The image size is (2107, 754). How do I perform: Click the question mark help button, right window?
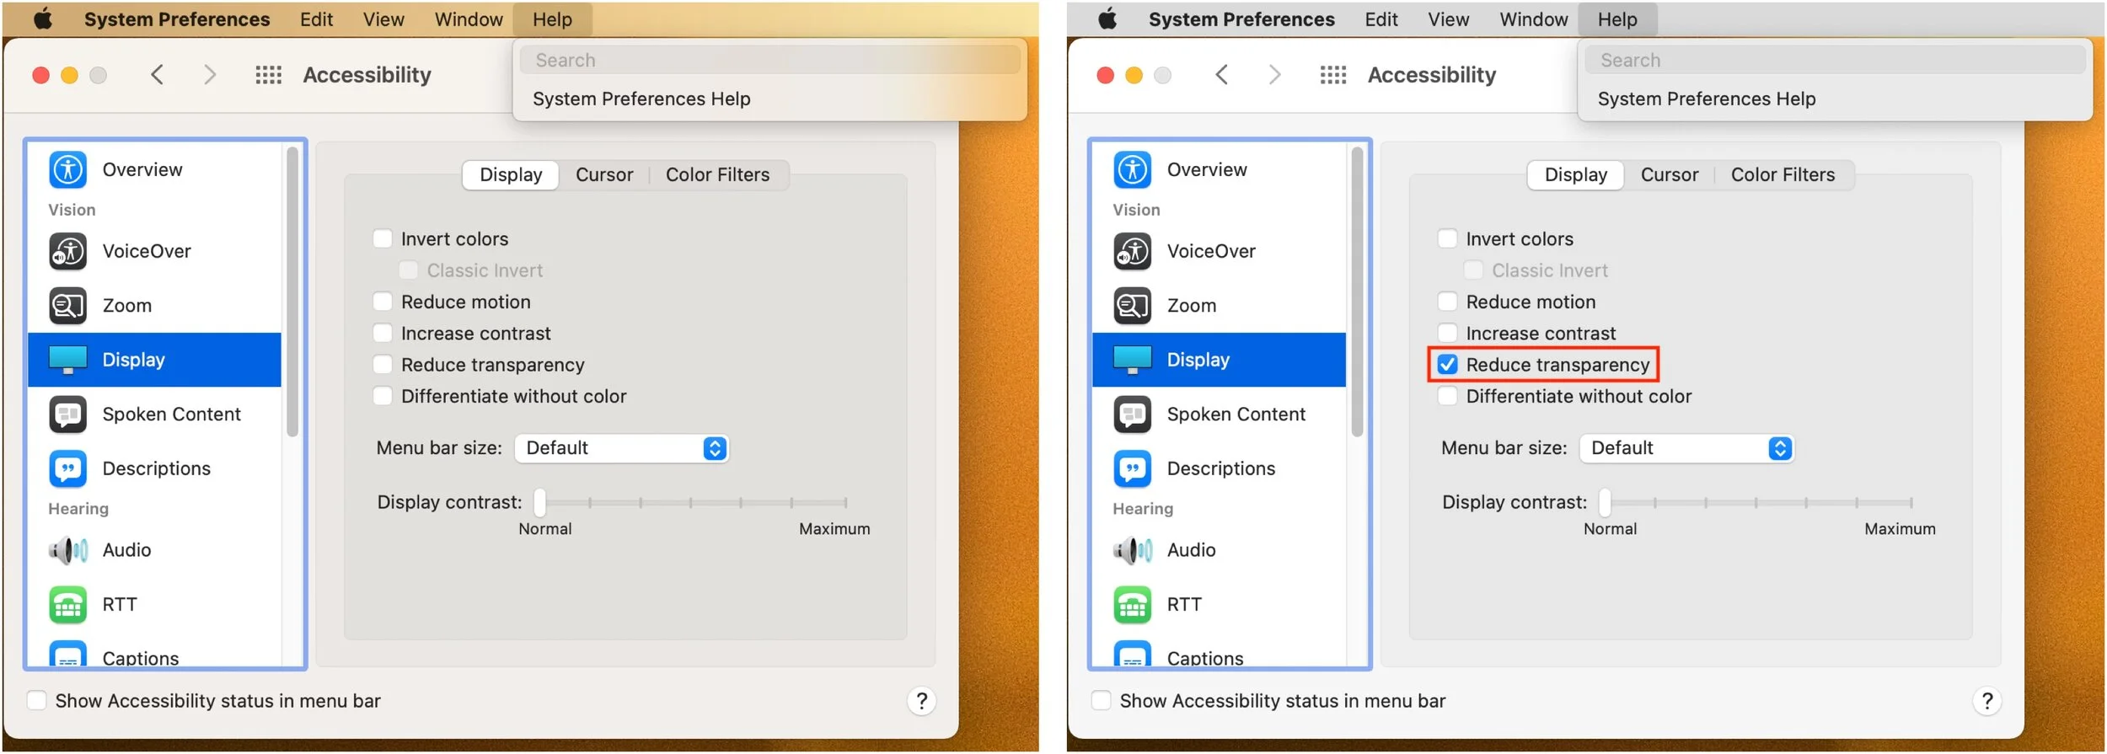pos(1986,701)
